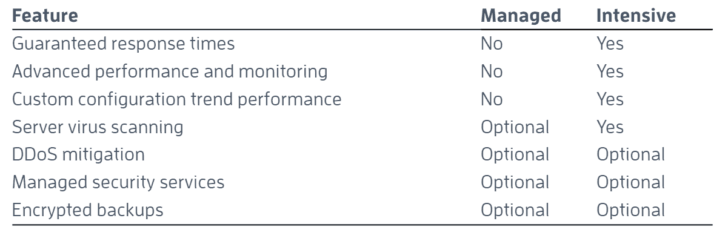Click Intensive value for Guaranteed response times
The height and width of the screenshot is (241, 728).
pos(610,44)
